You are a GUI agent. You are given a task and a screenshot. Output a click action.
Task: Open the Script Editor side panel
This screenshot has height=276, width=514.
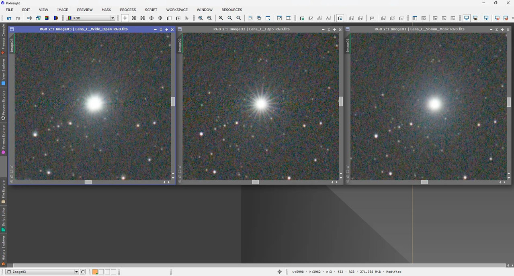click(x=4, y=219)
